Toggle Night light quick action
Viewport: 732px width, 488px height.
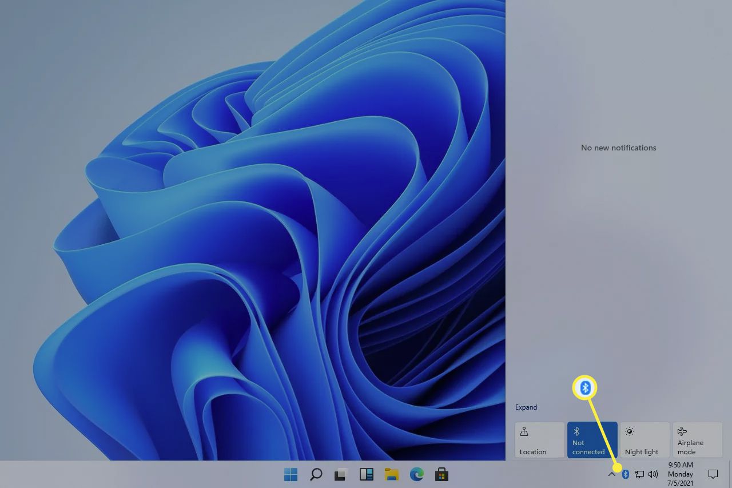[645, 440]
